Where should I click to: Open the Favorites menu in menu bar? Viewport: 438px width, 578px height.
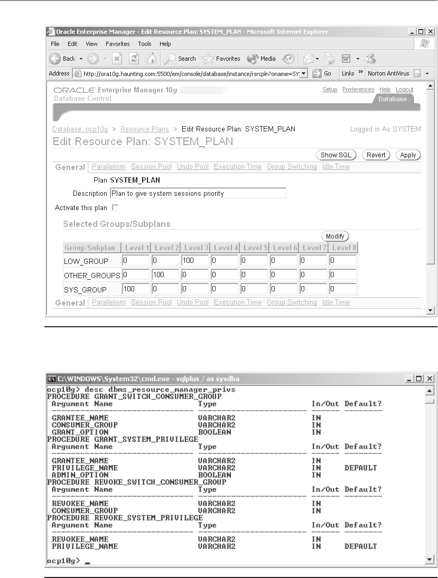[x=118, y=44]
